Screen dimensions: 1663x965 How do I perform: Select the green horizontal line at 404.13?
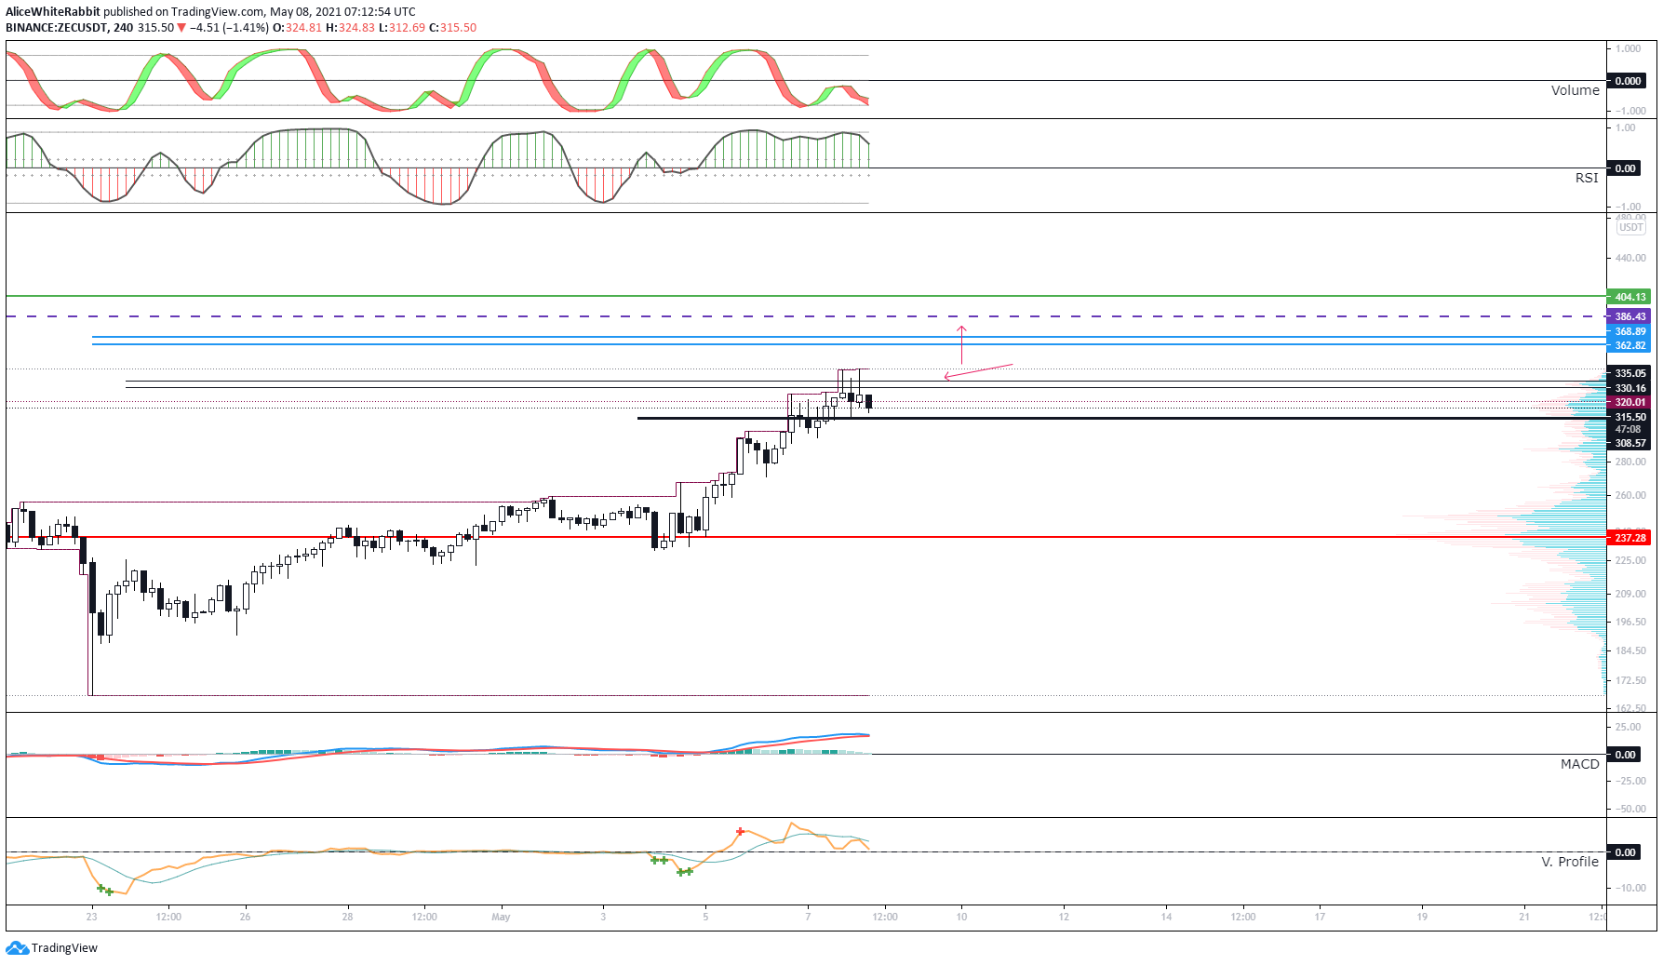pos(806,296)
